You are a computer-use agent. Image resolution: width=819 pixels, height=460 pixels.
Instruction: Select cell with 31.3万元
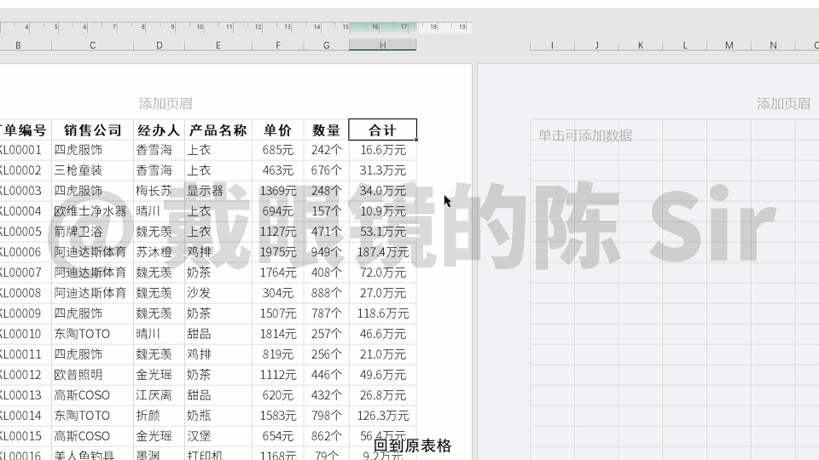(x=383, y=170)
